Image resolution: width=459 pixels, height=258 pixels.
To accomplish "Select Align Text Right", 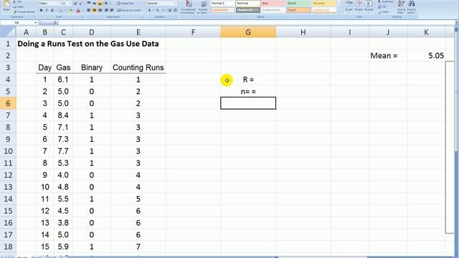I will pos(100,10).
